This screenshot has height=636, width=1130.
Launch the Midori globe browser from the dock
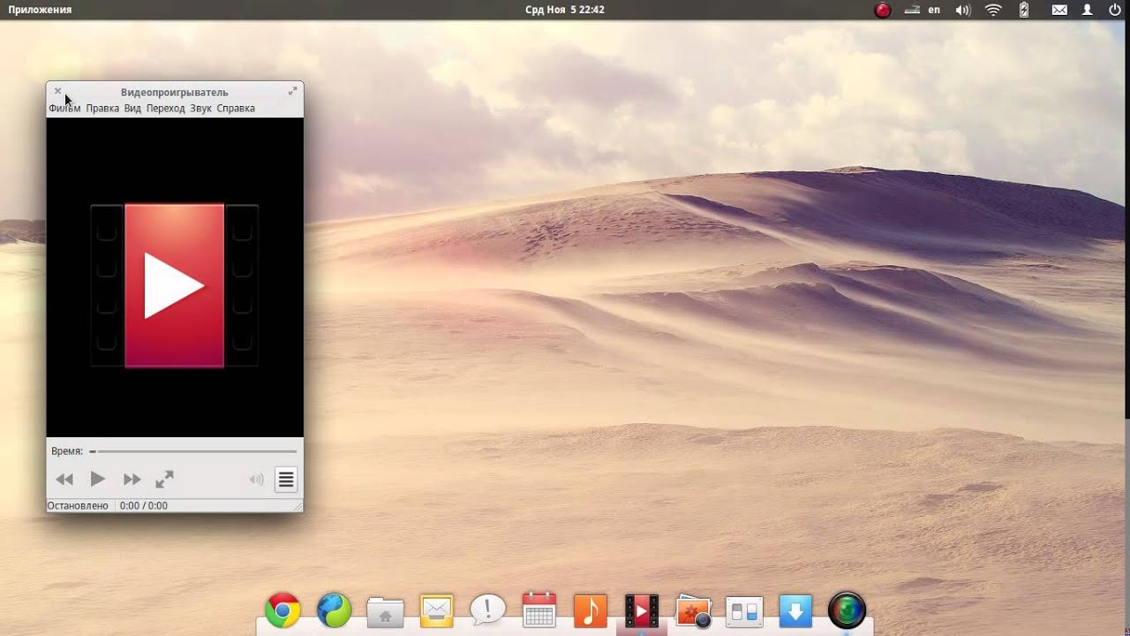pyautogui.click(x=335, y=610)
